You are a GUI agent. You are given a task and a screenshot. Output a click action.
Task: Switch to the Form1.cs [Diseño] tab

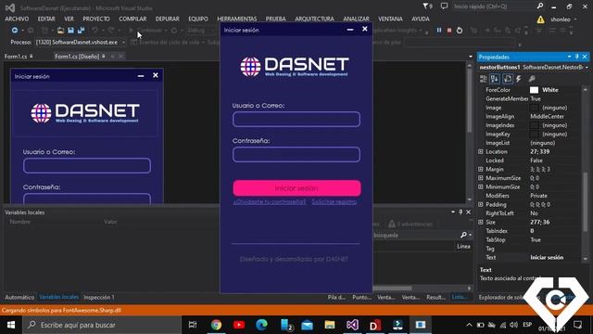click(x=77, y=57)
